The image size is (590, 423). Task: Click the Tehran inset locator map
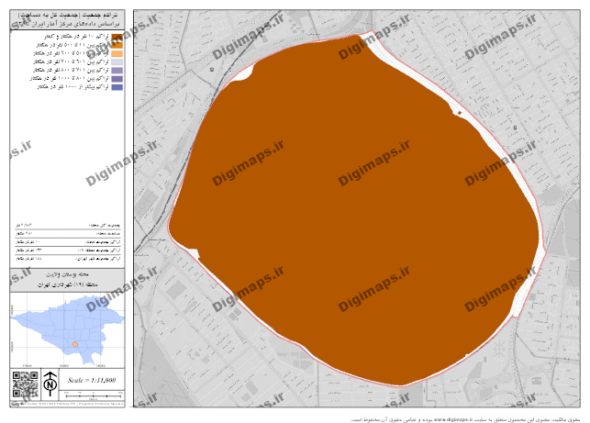pos(67,330)
